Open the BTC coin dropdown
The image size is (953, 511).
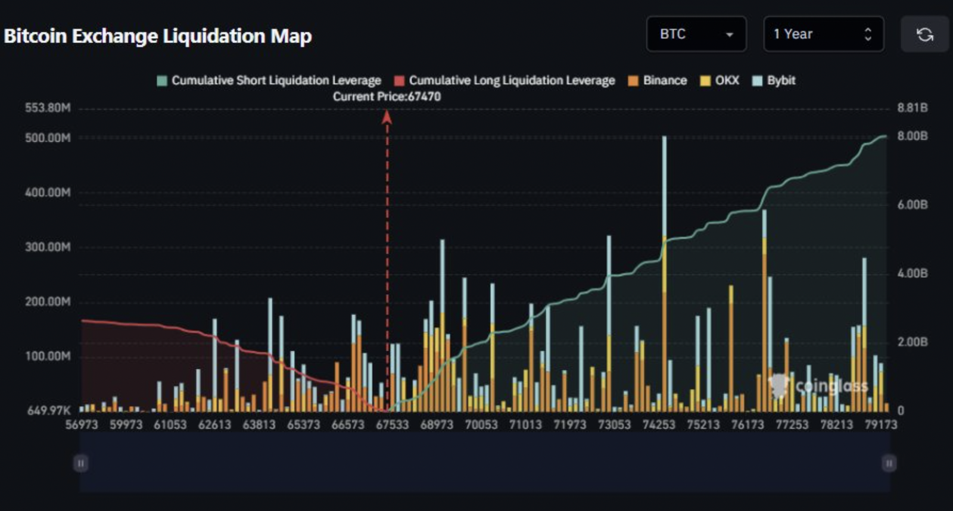(696, 35)
